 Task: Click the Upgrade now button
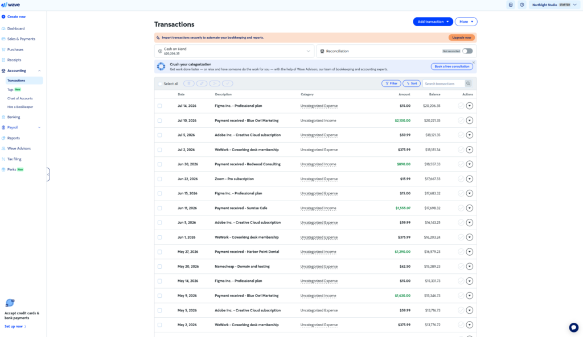coord(461,38)
